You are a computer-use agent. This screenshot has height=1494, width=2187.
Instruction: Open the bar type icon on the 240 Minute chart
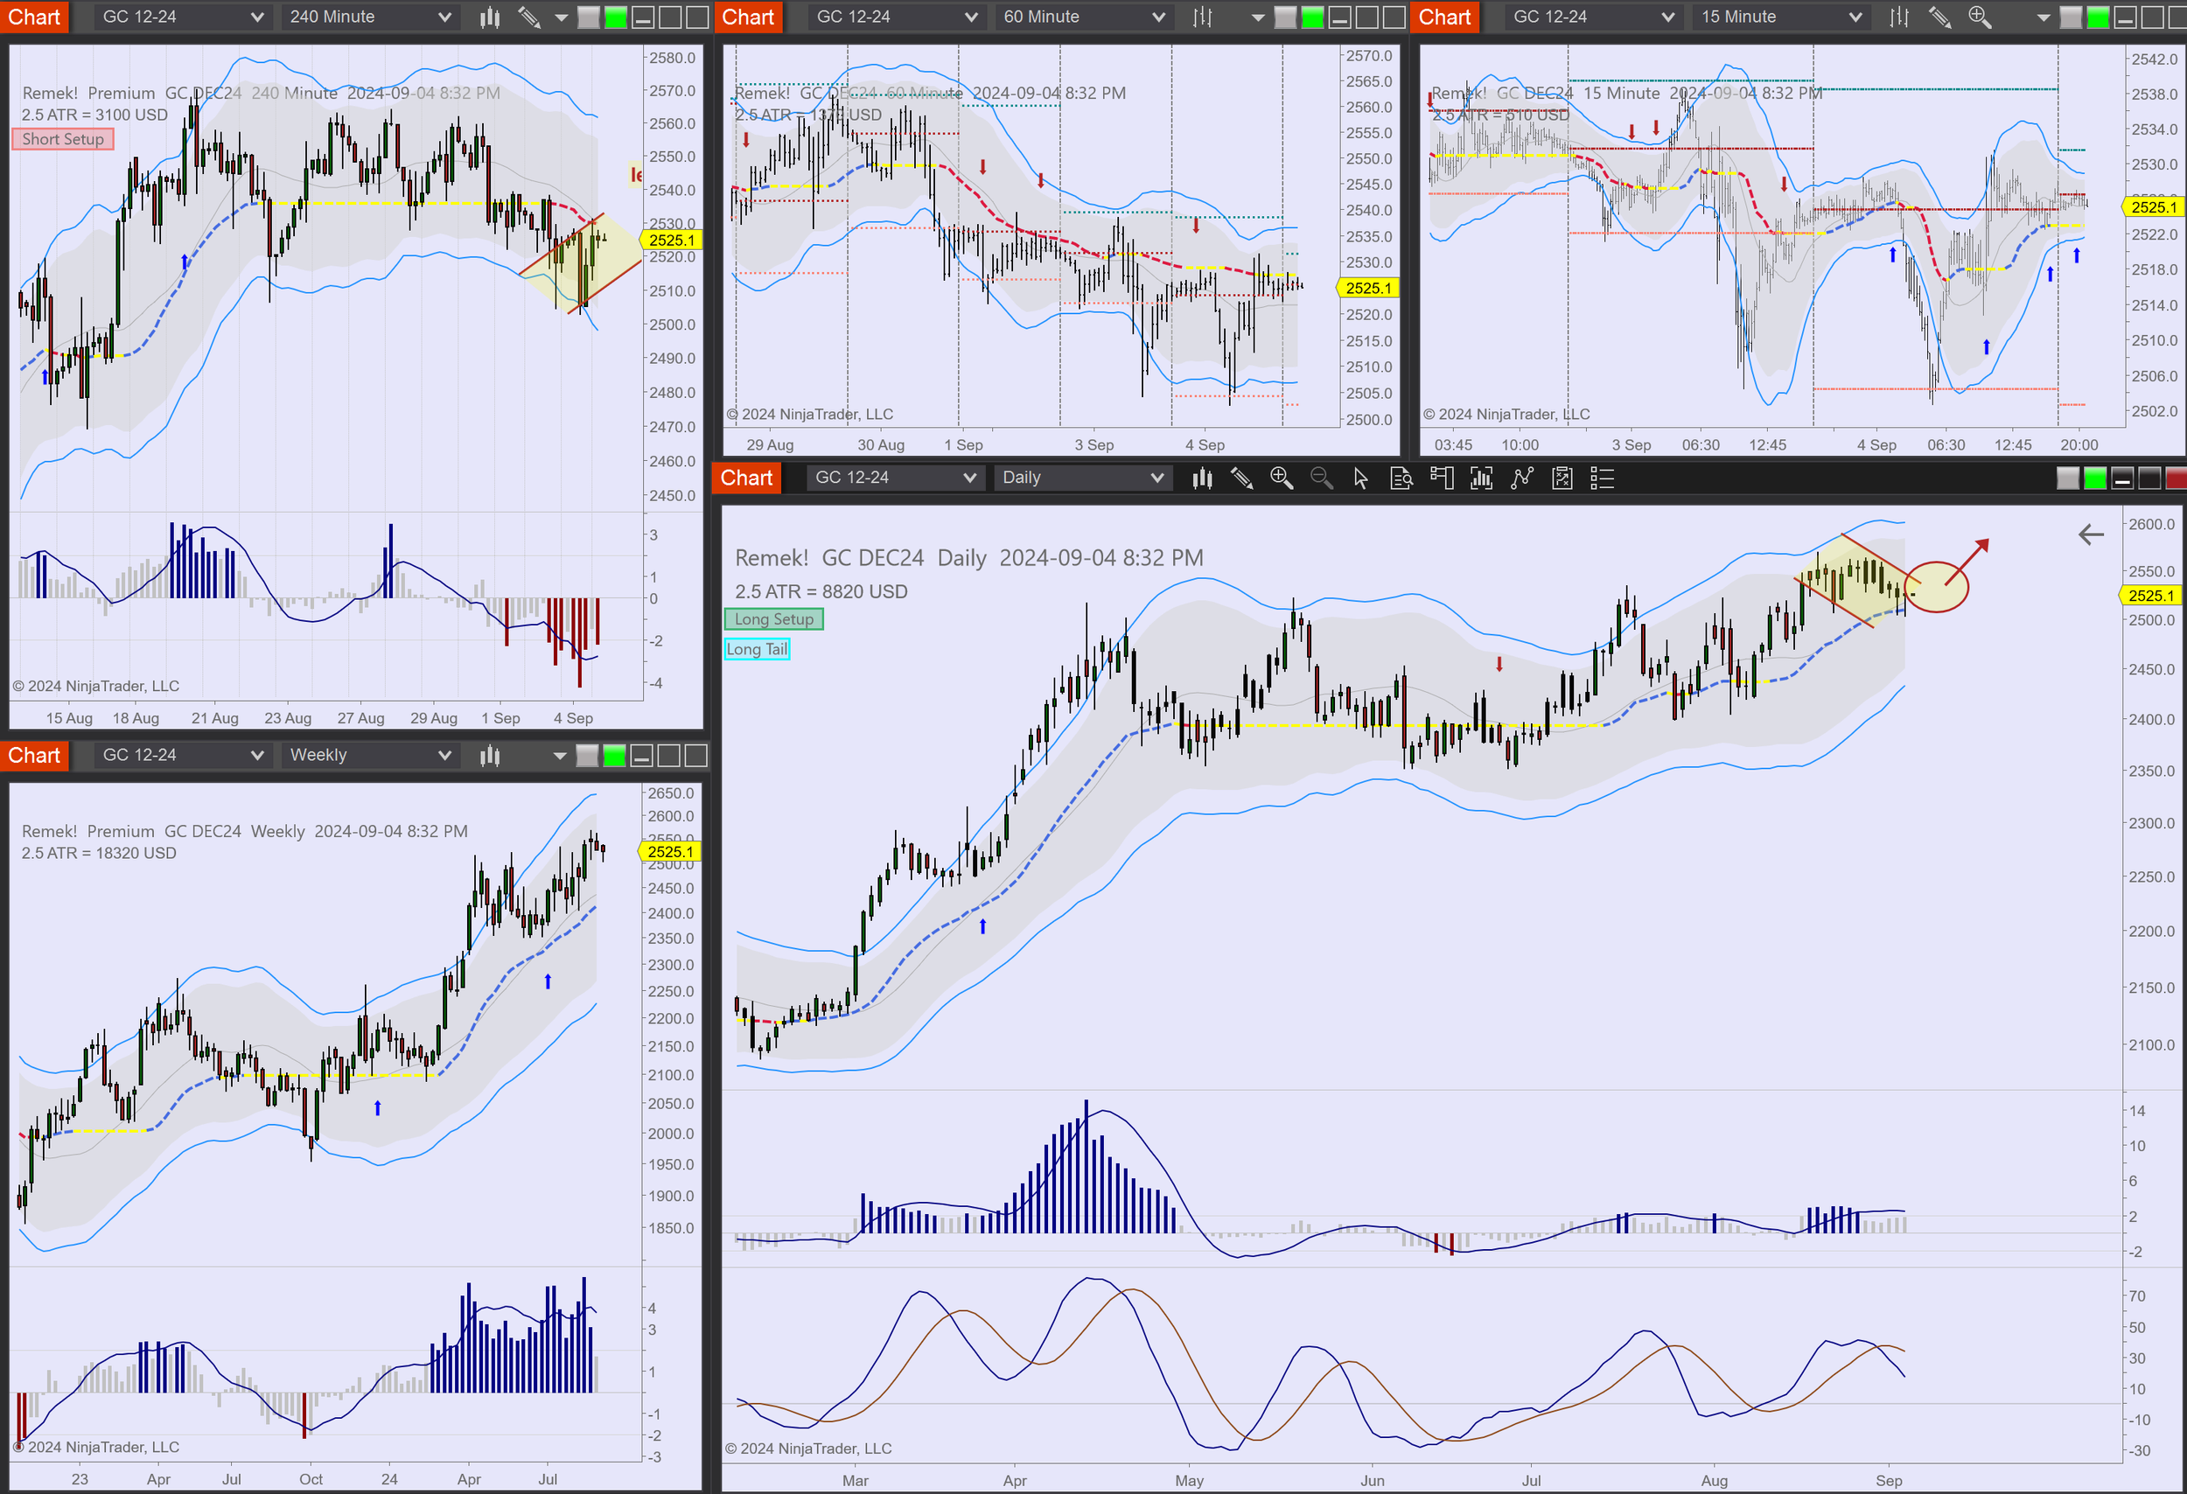click(488, 16)
